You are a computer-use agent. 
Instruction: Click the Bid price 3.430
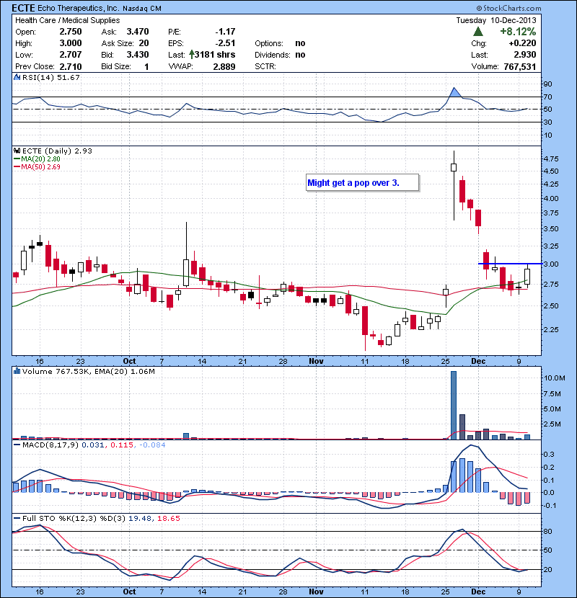[138, 55]
